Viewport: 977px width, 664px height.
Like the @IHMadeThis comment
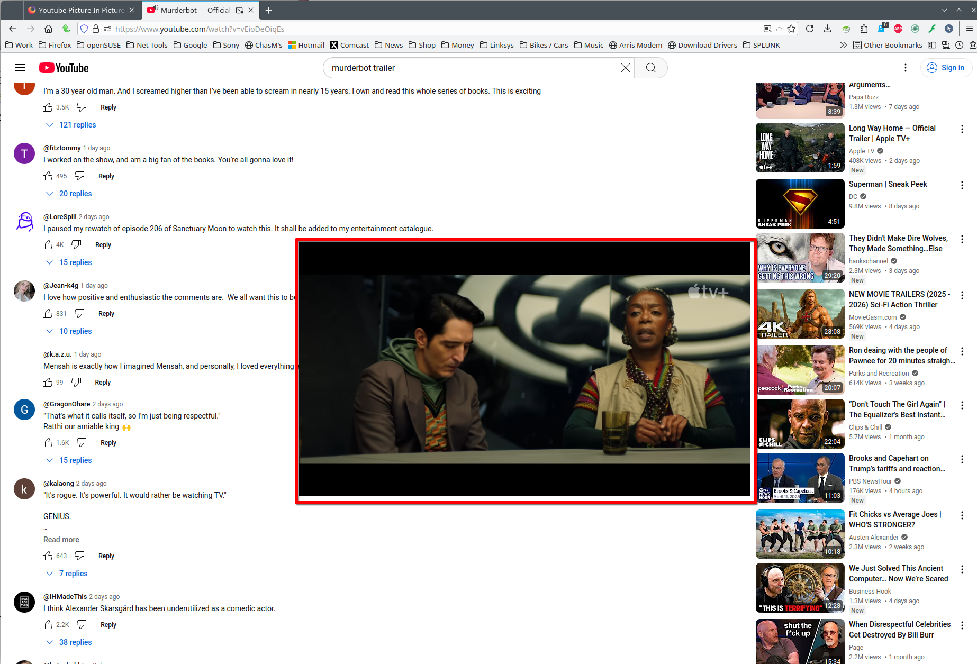[x=48, y=624]
